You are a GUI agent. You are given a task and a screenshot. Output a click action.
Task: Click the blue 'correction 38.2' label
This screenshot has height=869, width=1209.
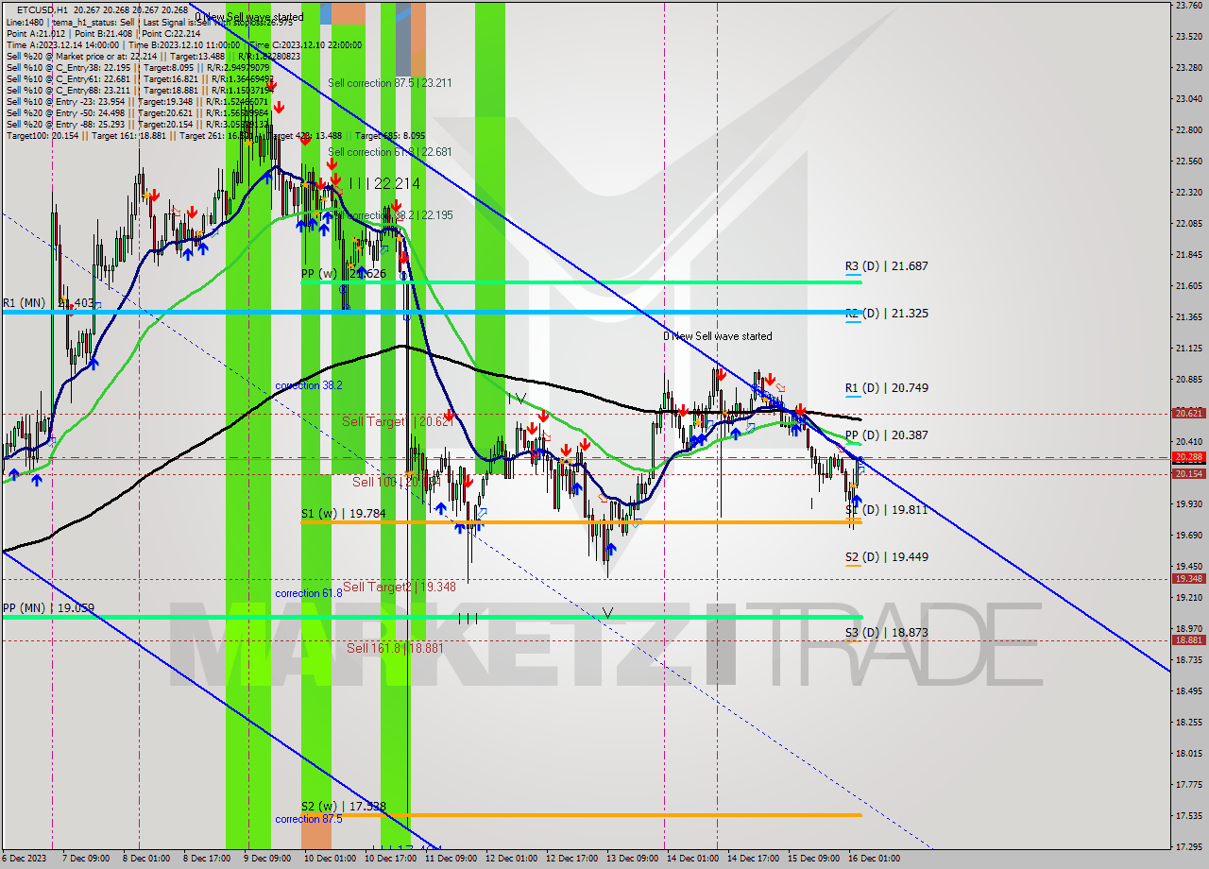click(308, 385)
